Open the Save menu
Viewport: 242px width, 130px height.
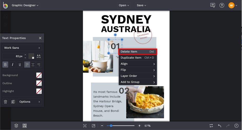(x=141, y=5)
